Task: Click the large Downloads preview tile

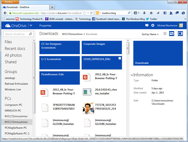Action: [x=158, y=53]
